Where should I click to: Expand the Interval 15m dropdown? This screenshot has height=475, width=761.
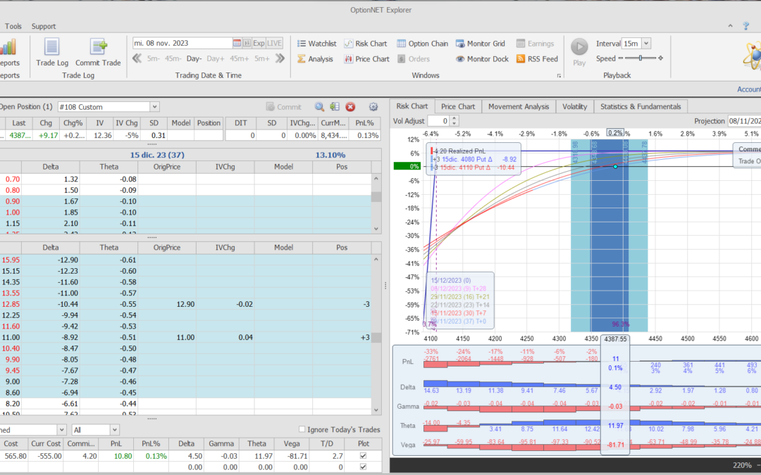(646, 44)
